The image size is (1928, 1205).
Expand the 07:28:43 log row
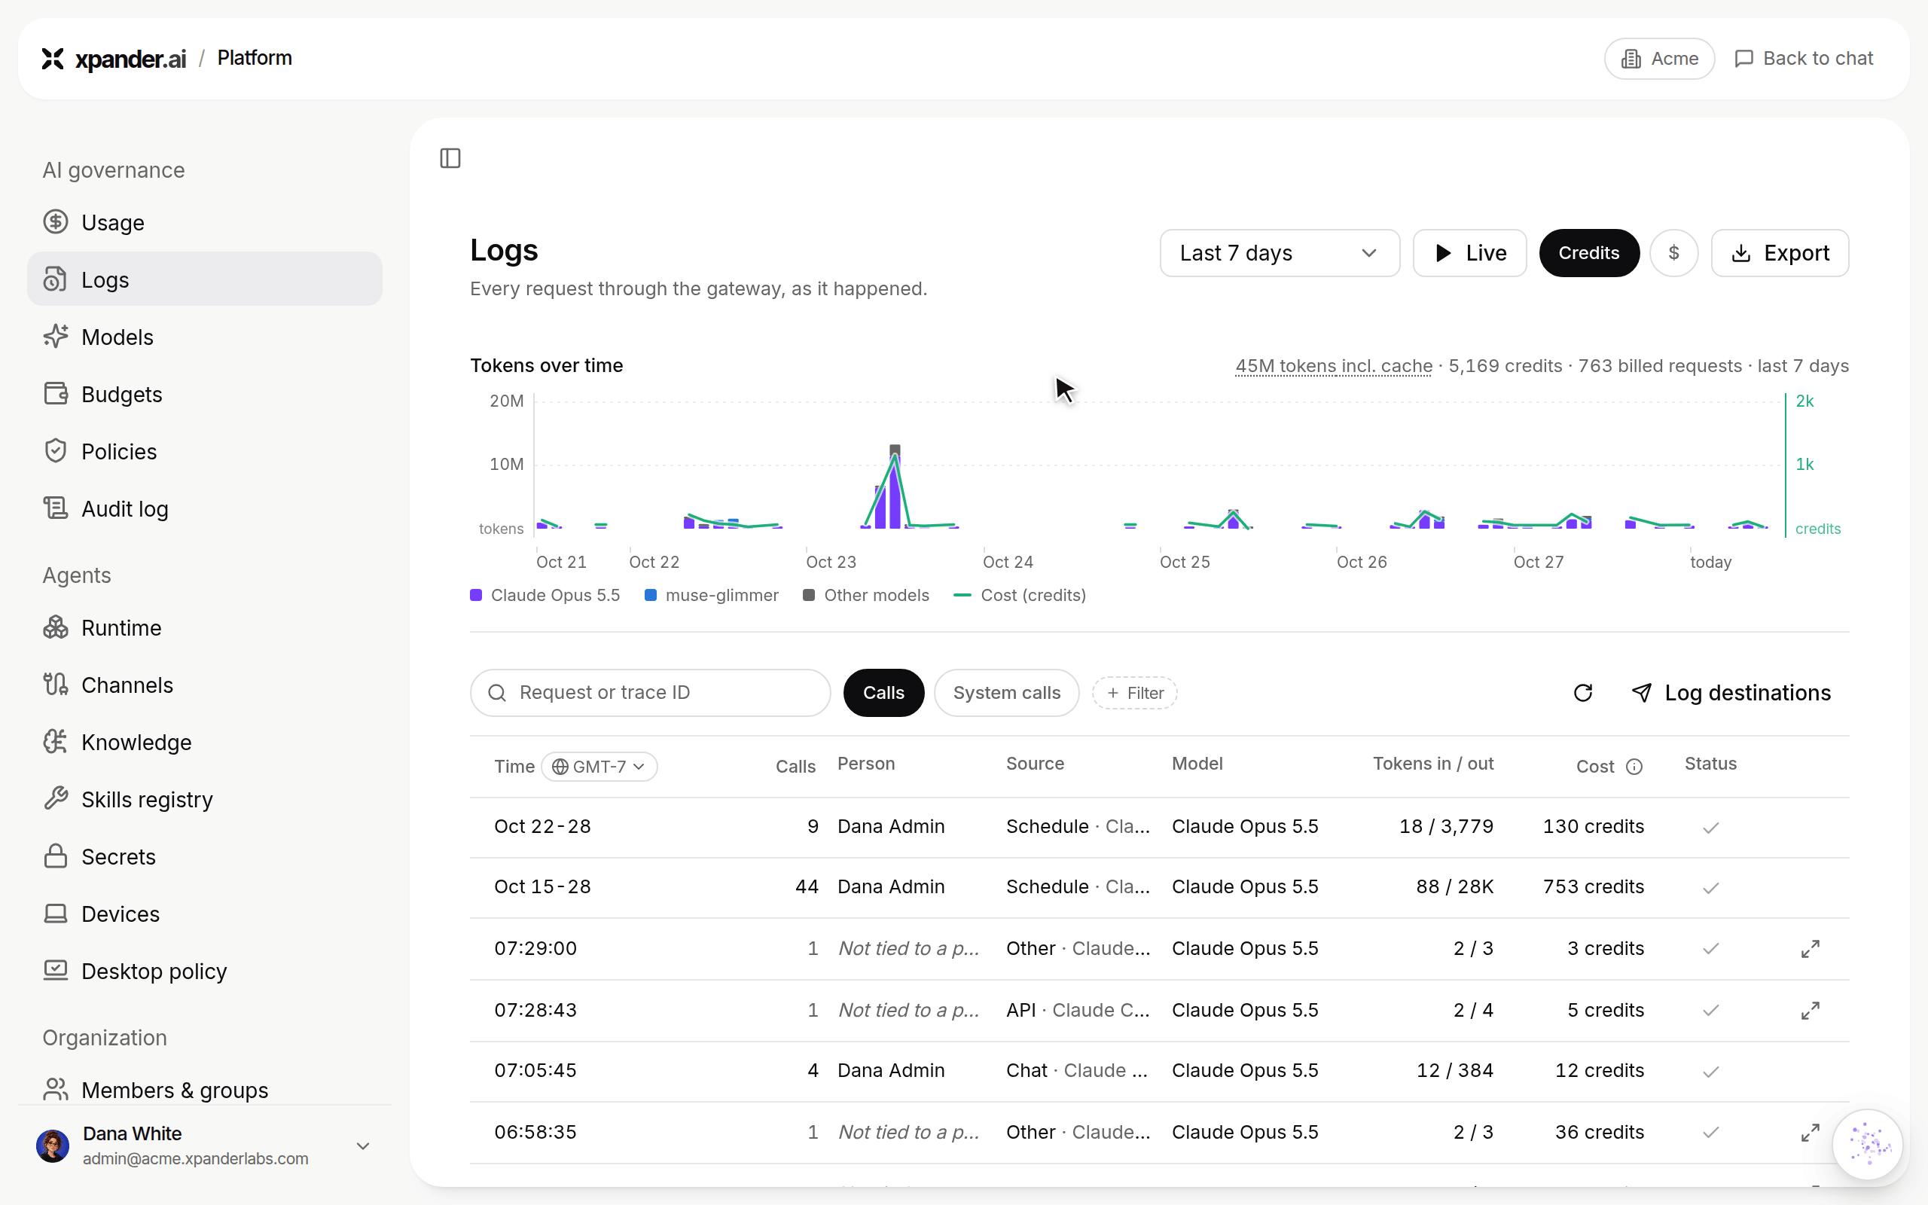1810,1010
